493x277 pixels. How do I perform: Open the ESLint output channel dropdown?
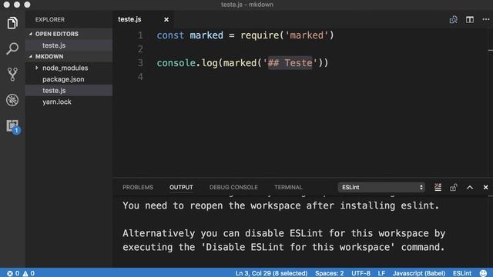point(381,187)
